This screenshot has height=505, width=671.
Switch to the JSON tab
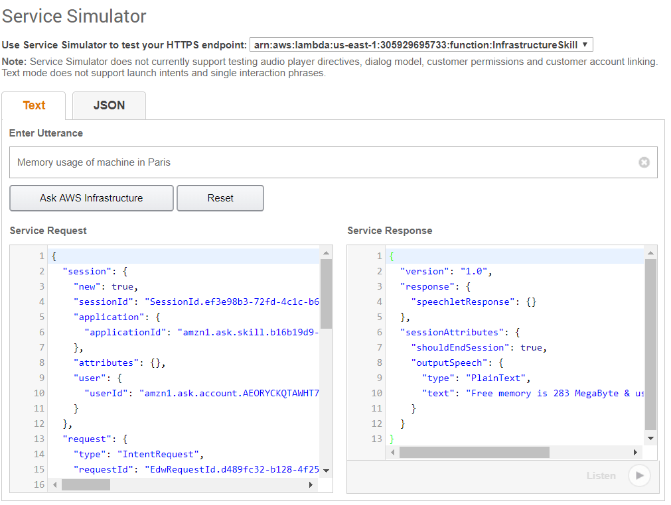(109, 105)
